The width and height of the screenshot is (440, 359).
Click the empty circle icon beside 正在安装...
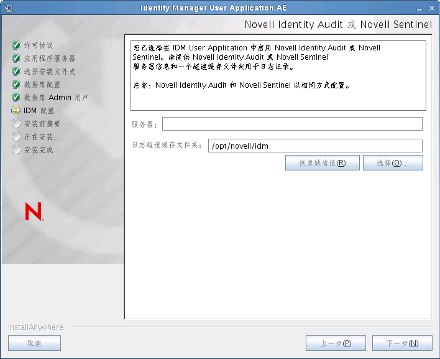[x=16, y=136]
